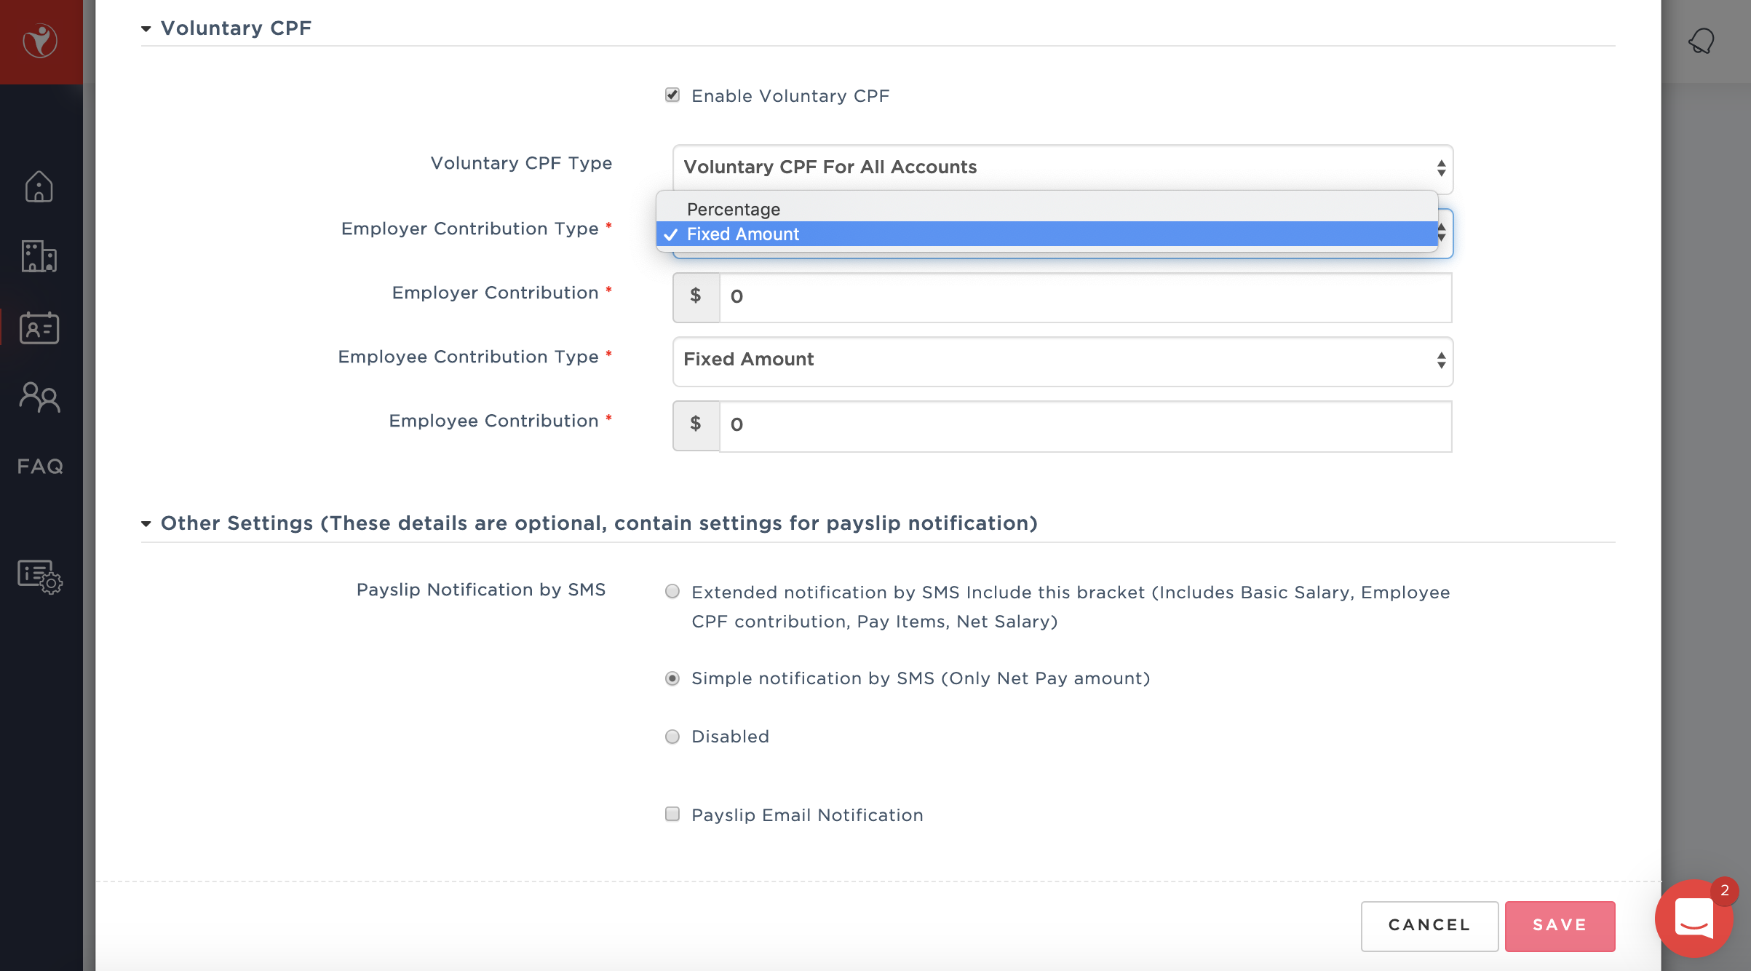Open the Voluntary CPF Type dropdown
Image resolution: width=1751 pixels, height=971 pixels.
point(1063,167)
